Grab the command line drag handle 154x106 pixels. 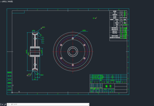(1, 105)
